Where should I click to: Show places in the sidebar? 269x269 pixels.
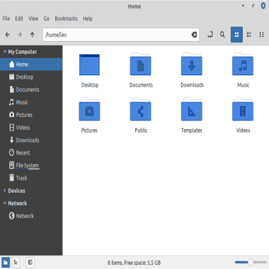(x=5, y=262)
